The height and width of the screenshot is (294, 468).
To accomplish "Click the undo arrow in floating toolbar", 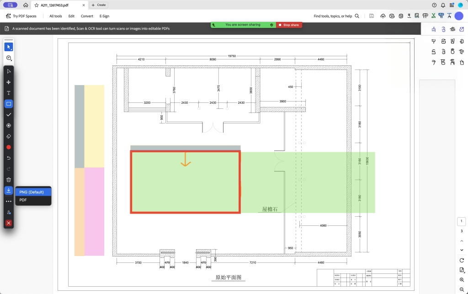I will click(x=9, y=158).
